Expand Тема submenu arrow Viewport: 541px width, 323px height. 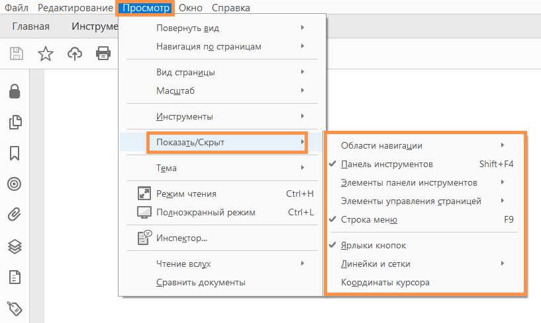[x=302, y=168]
